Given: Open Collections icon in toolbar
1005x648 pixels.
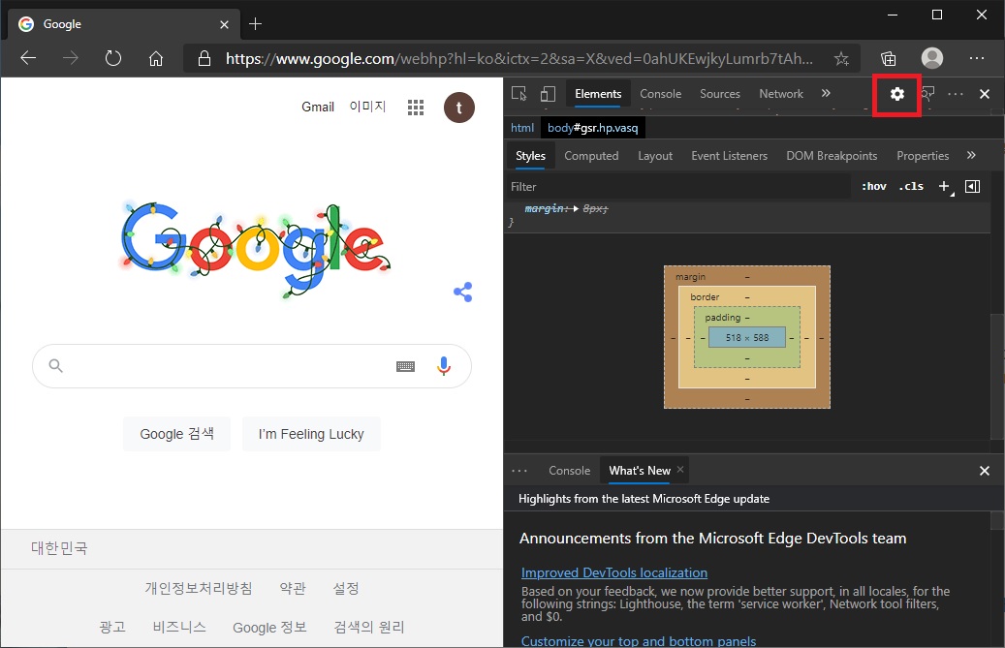Looking at the screenshot, I should pos(889,59).
